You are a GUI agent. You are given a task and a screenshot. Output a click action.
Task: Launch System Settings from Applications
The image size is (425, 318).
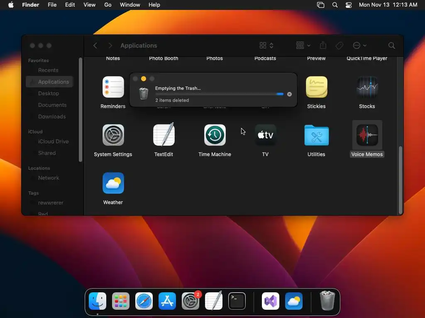[113, 135]
